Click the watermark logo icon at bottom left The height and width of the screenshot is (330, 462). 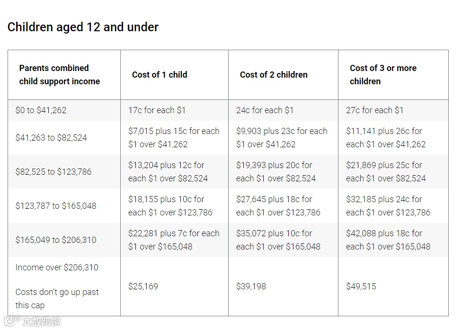point(12,321)
